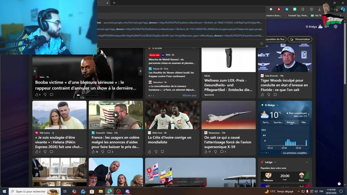Click the red hand blocker extension icon
The height and width of the screenshot is (195, 347).
(279, 9)
